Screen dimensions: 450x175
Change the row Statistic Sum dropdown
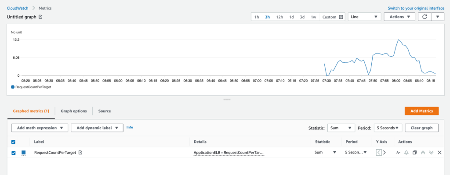(325, 153)
